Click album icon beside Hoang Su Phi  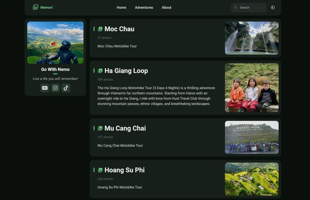pos(100,170)
